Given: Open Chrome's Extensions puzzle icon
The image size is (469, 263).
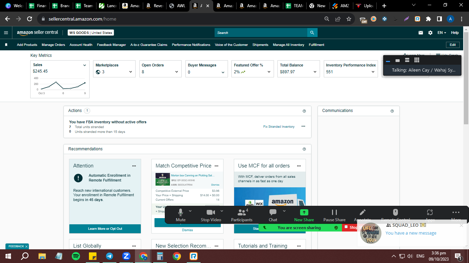Looking at the screenshot, I should tap(428, 19).
